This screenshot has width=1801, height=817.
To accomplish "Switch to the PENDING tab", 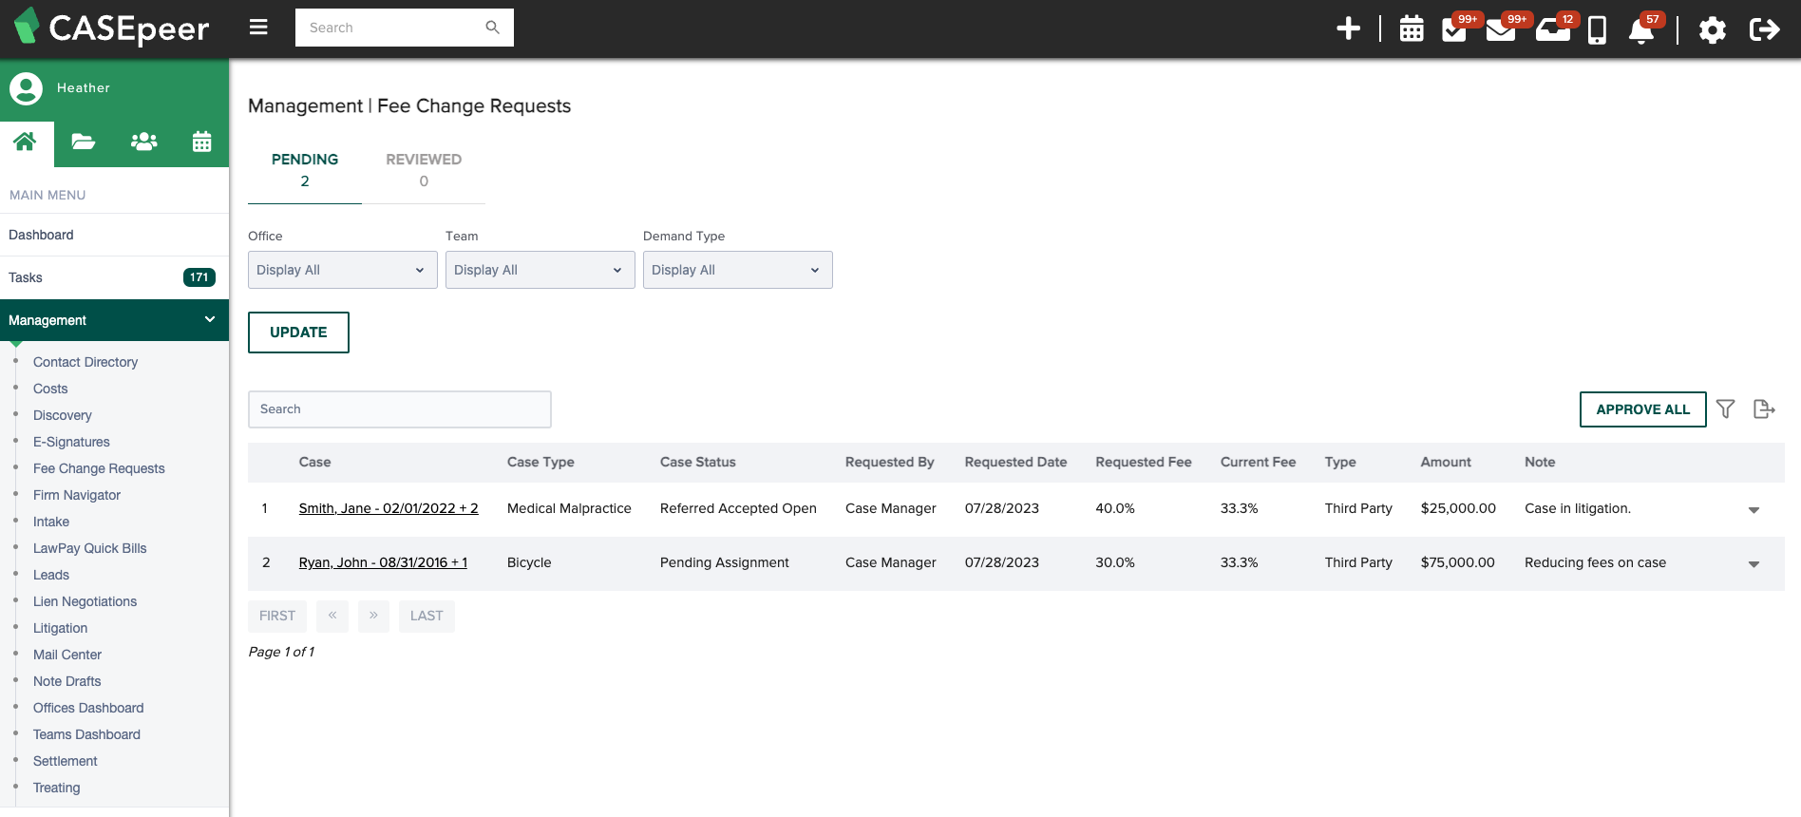I will (305, 170).
